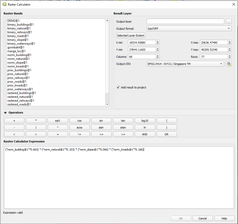
Task: Click the raster bands scroll up arrow
Action: [x=107, y=20]
